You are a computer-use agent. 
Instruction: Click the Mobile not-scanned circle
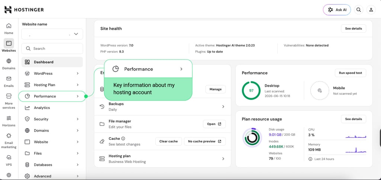pos(320,91)
